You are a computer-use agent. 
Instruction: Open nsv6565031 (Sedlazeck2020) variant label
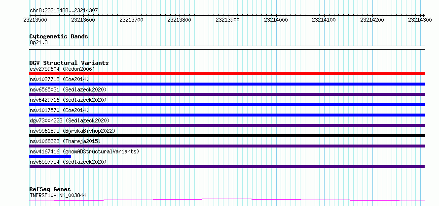(x=68, y=89)
